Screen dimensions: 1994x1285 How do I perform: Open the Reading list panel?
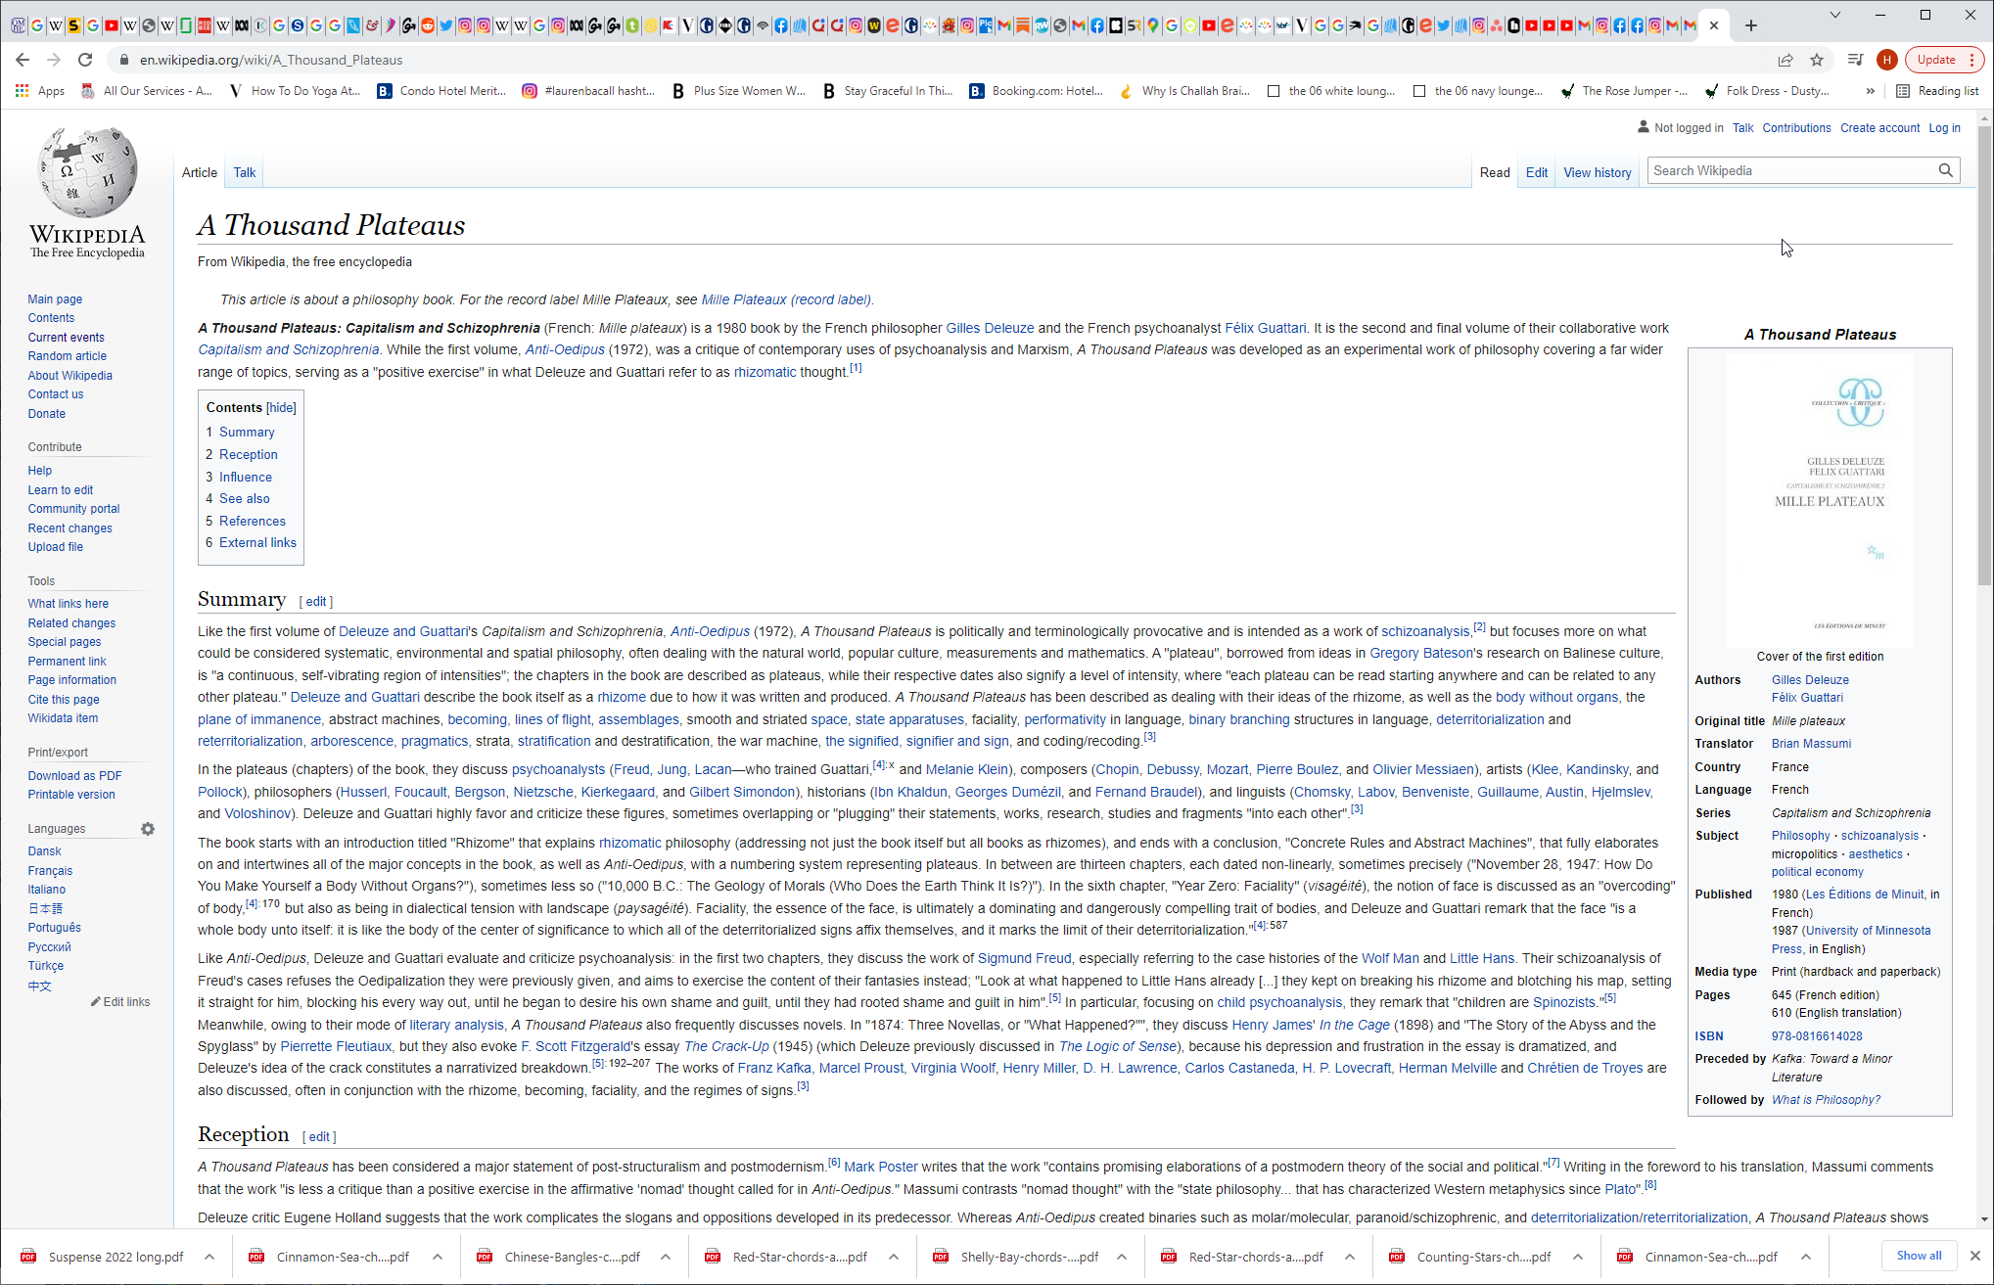tap(1937, 91)
